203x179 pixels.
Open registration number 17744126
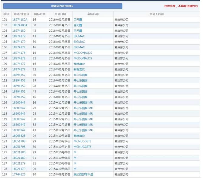(19, 174)
